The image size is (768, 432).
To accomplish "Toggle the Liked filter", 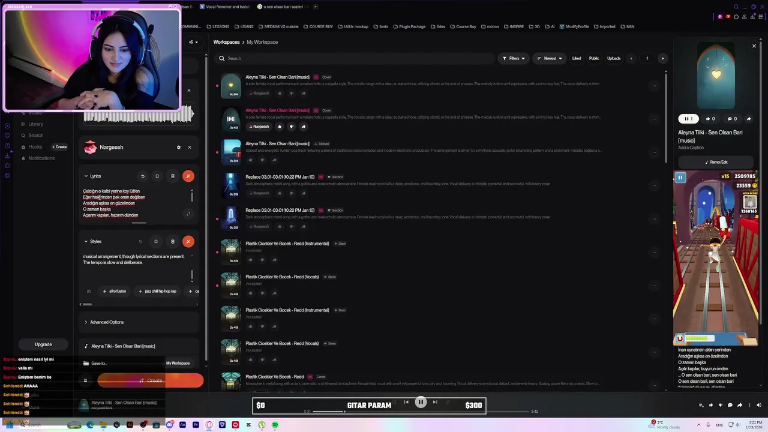I will (x=577, y=58).
